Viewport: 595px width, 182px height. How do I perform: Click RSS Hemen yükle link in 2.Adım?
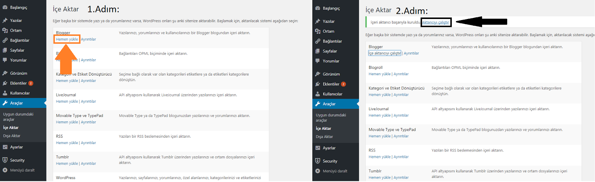[380, 157]
